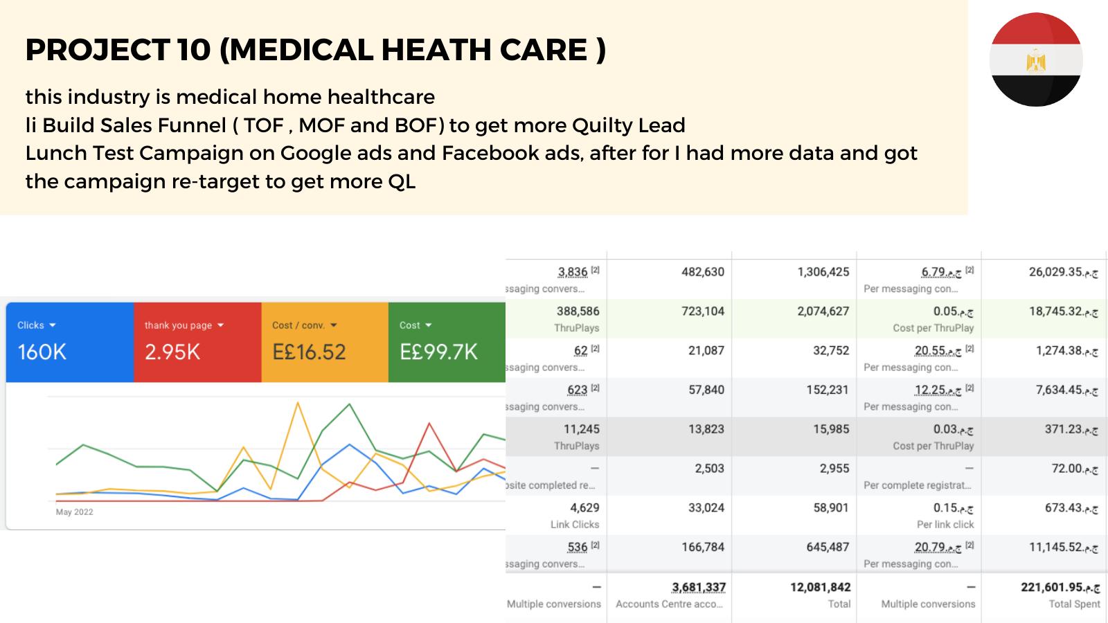Click the footnote marker next to 623
This screenshot has width=1108, height=623.
point(595,388)
